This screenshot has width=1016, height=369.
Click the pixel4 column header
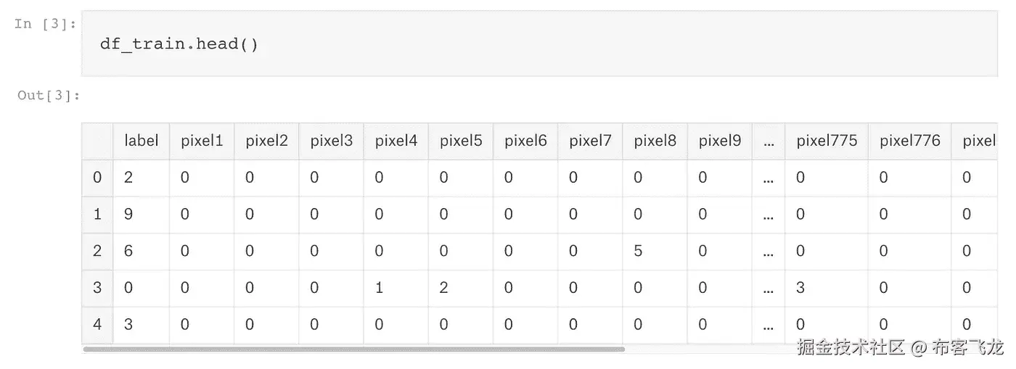pos(396,141)
